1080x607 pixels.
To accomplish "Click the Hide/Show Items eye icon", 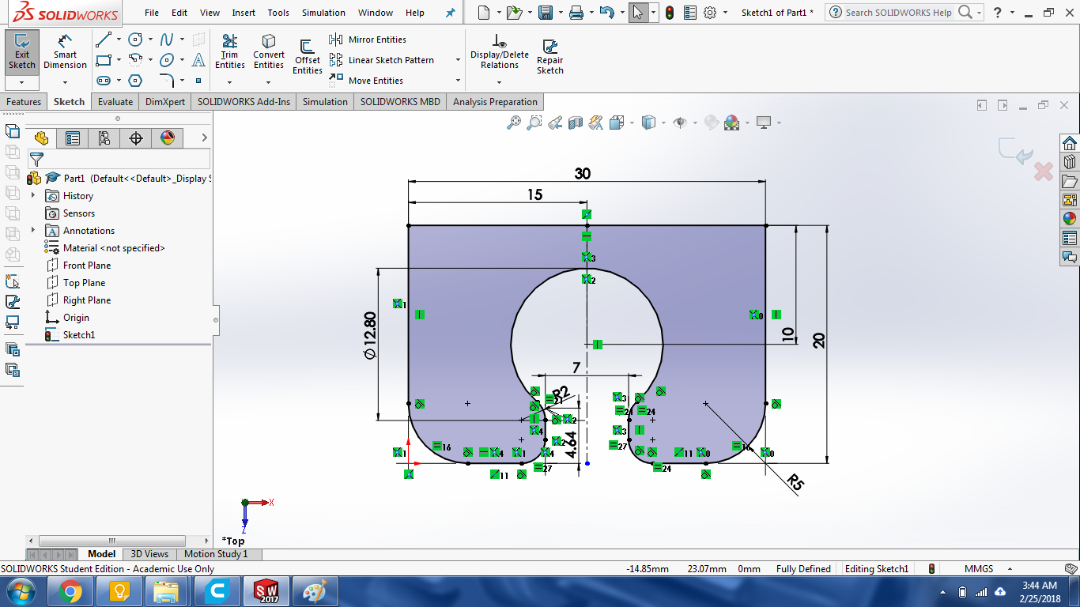I will pyautogui.click(x=679, y=123).
